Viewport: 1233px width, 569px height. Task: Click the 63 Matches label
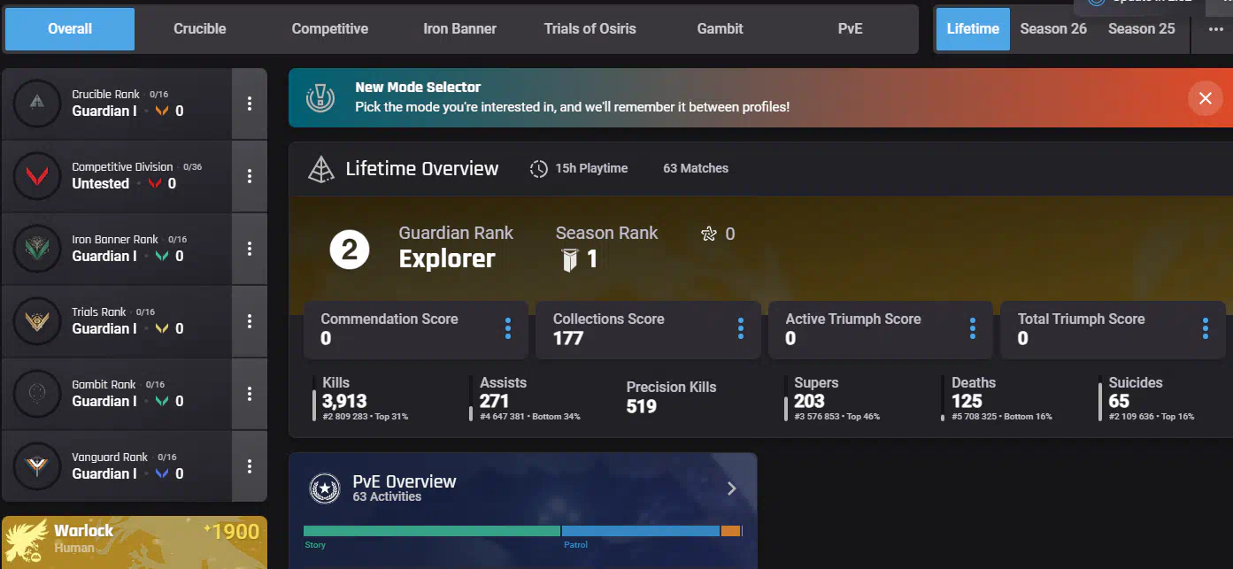tap(696, 168)
